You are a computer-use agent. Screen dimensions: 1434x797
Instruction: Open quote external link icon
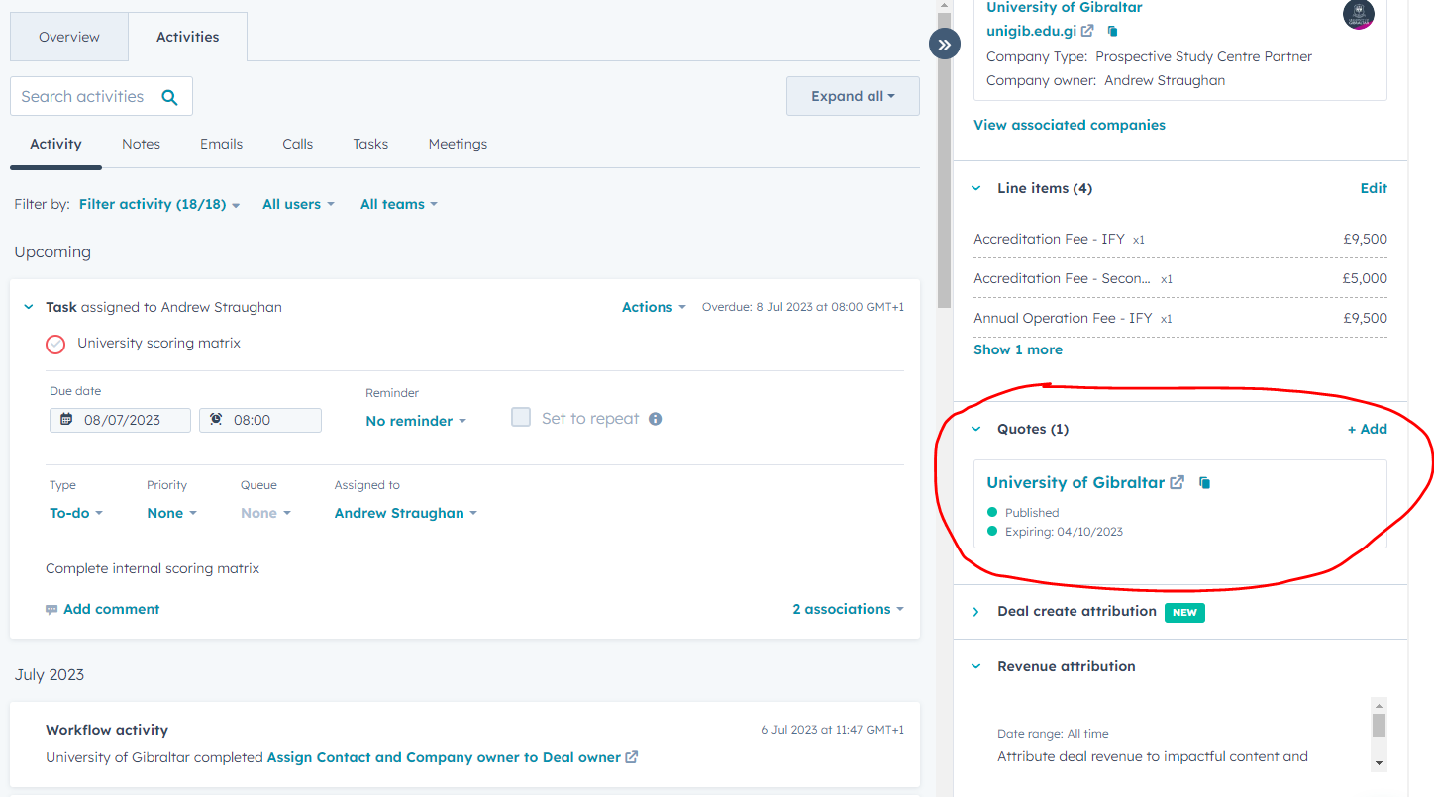(1177, 483)
